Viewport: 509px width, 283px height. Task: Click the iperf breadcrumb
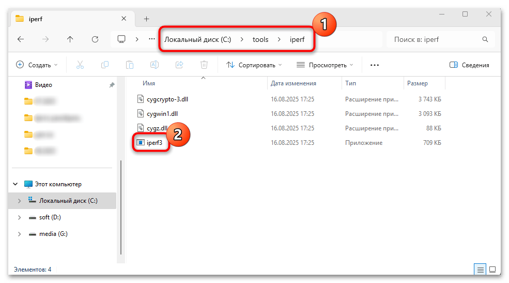(x=297, y=39)
